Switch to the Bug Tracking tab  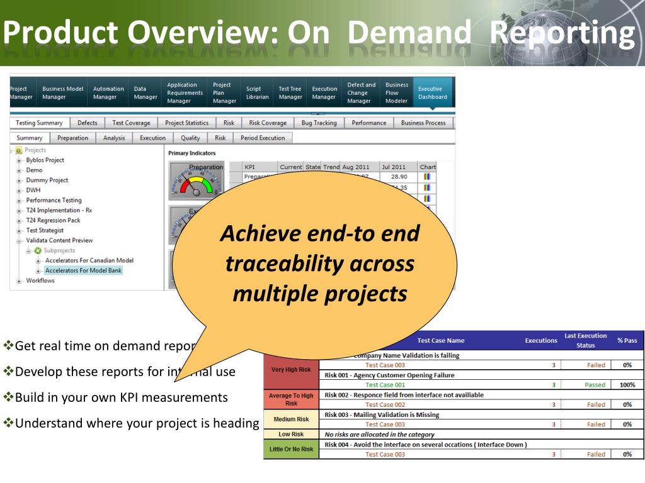click(x=319, y=123)
